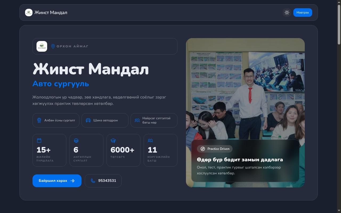Click the car icon beside Шинэ автодром
This screenshot has width=341, height=213.
tap(88, 120)
